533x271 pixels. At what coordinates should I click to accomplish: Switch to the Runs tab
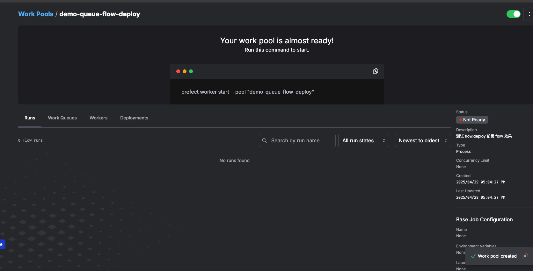[x=30, y=118]
